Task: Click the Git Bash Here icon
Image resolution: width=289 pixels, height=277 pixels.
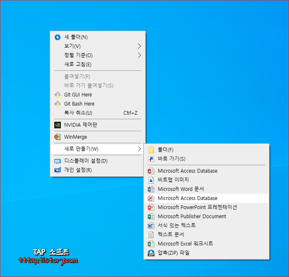Action: 58,104
